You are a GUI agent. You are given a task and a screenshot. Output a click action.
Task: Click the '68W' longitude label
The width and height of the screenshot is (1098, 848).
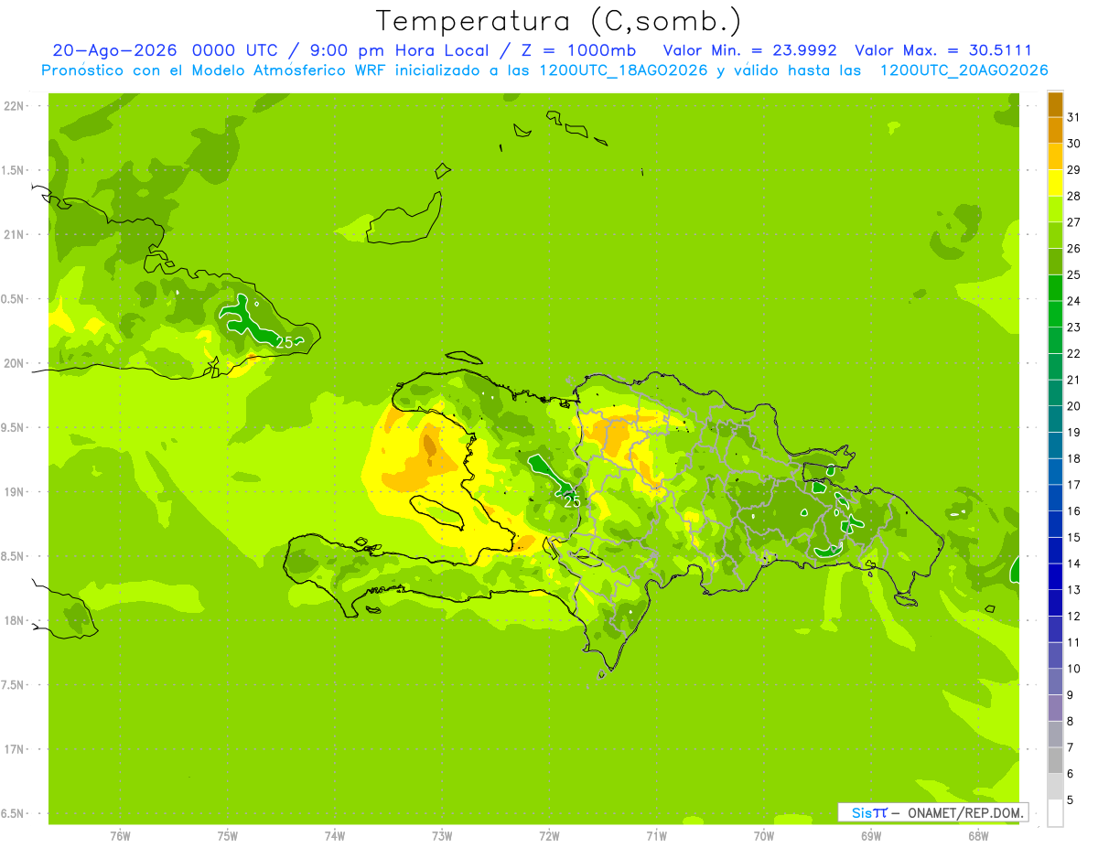[x=978, y=835]
